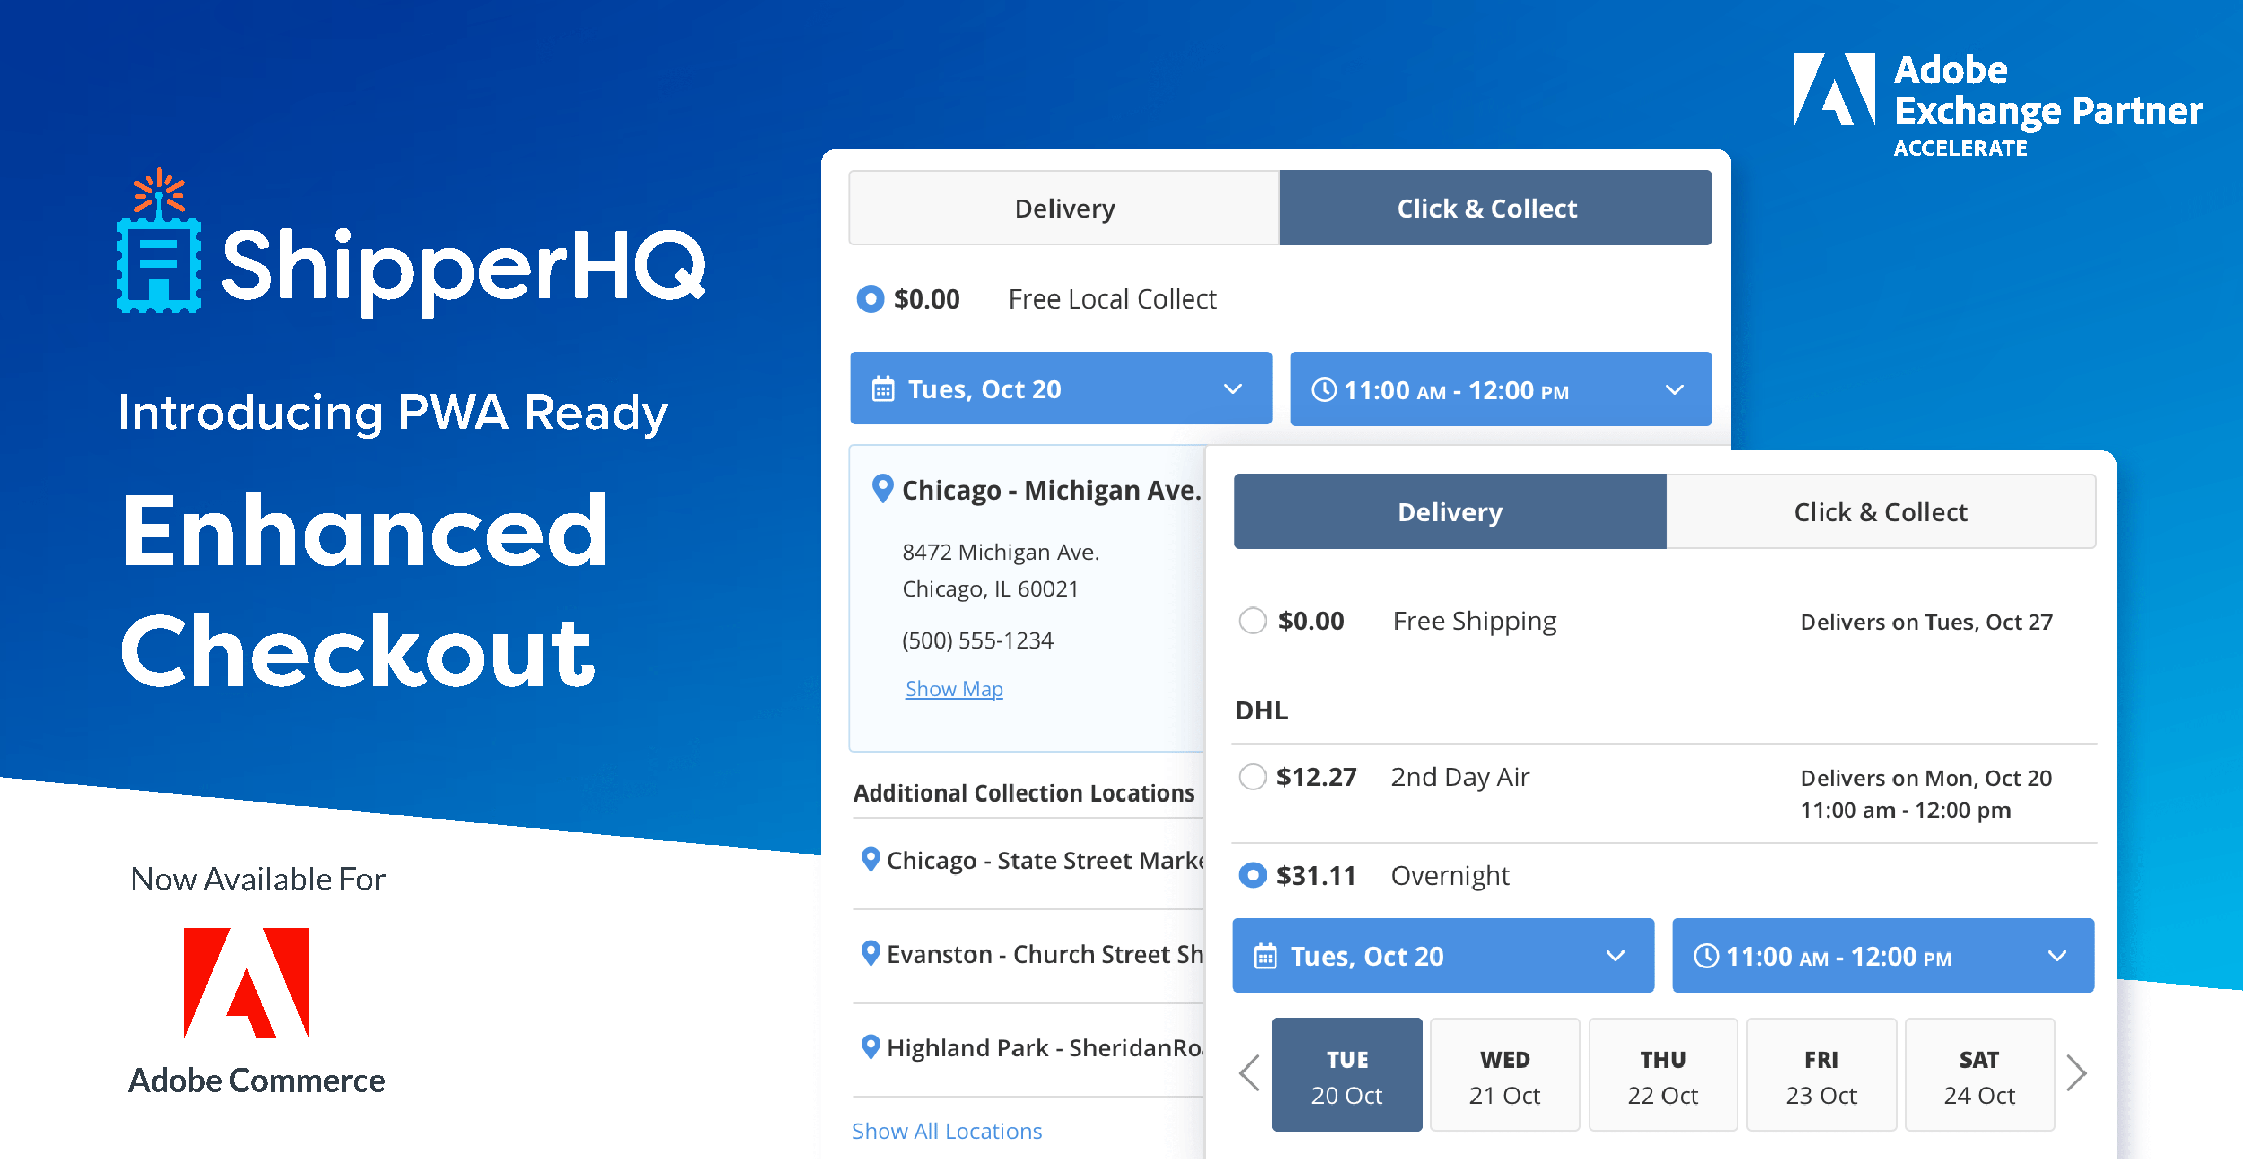The image size is (2243, 1159).
Task: Click the Delivers on Mon, Oct 20 text
Action: point(1926,778)
